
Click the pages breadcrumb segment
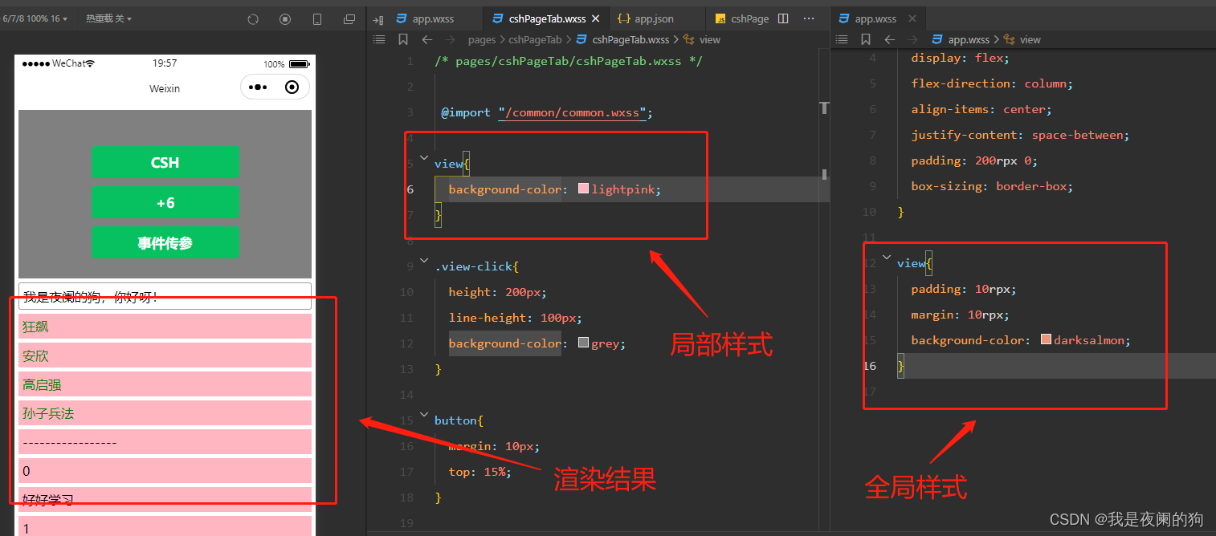pyautogui.click(x=482, y=39)
